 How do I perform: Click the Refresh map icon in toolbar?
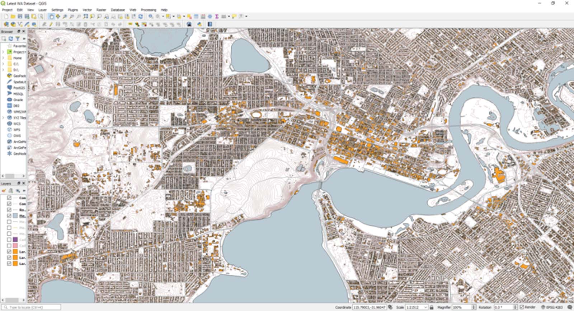click(x=141, y=17)
